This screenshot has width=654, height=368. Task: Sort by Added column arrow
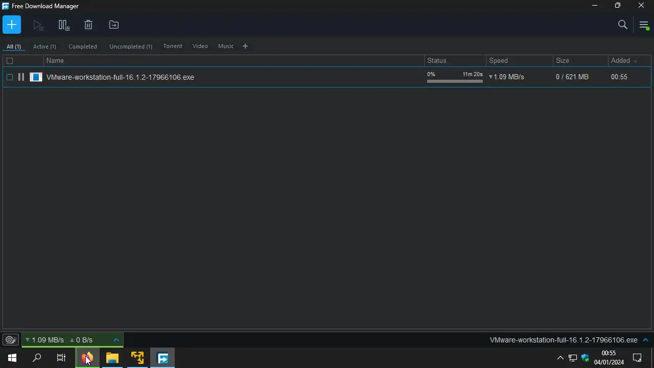click(x=636, y=61)
